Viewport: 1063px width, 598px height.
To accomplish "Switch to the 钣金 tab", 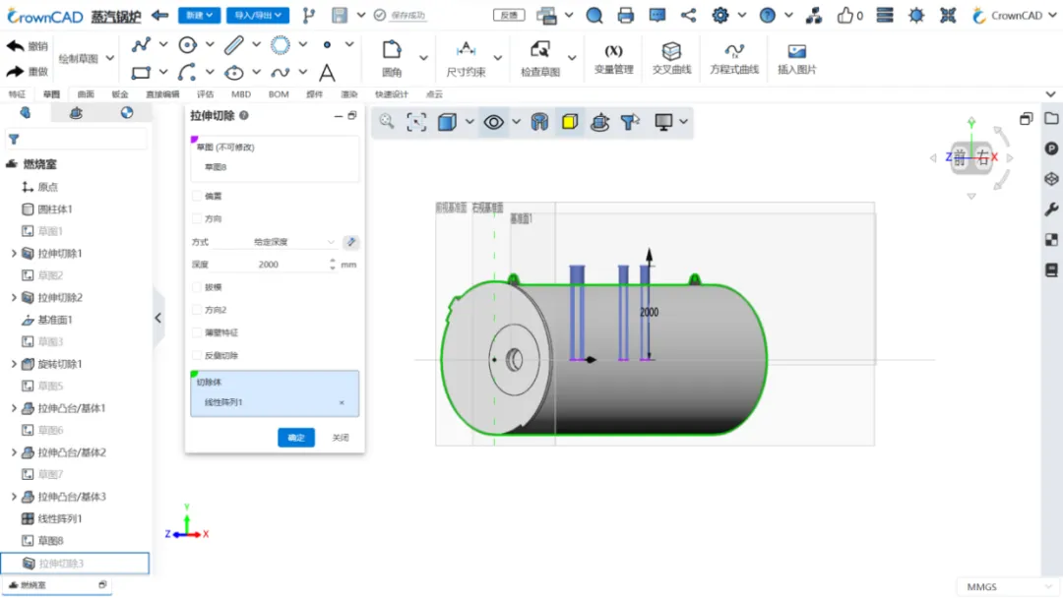I will point(120,94).
